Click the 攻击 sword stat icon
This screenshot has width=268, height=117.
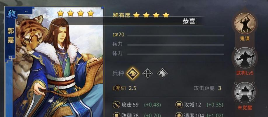116,104
